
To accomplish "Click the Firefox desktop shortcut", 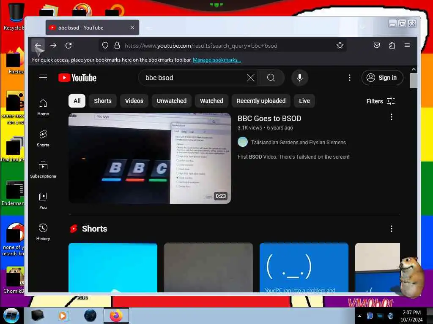I will (15, 61).
